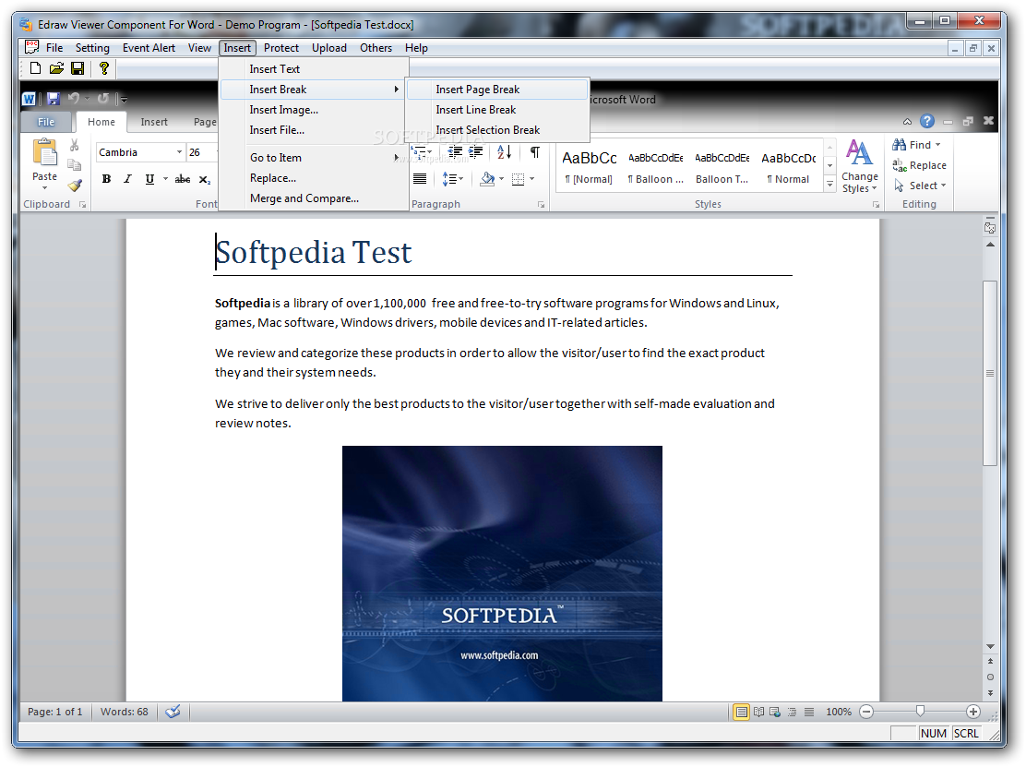Click the Cut scissors icon
This screenshot has height=767, width=1026.
[x=75, y=145]
